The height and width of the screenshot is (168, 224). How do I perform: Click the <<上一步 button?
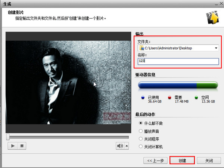tap(155, 161)
